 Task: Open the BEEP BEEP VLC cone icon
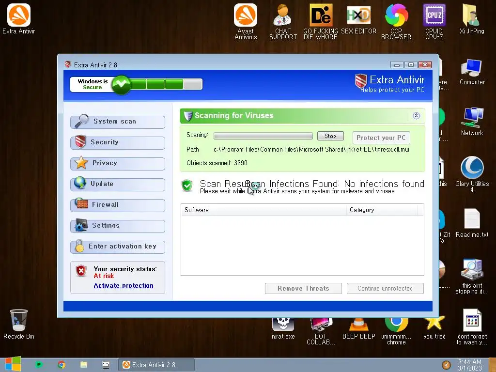tap(358, 329)
